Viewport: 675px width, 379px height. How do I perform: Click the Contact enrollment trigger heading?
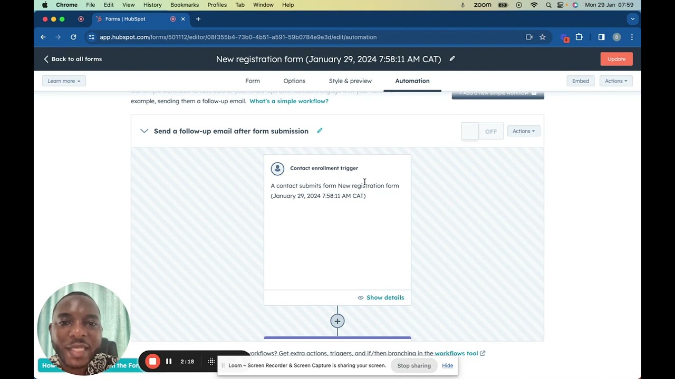(x=324, y=168)
